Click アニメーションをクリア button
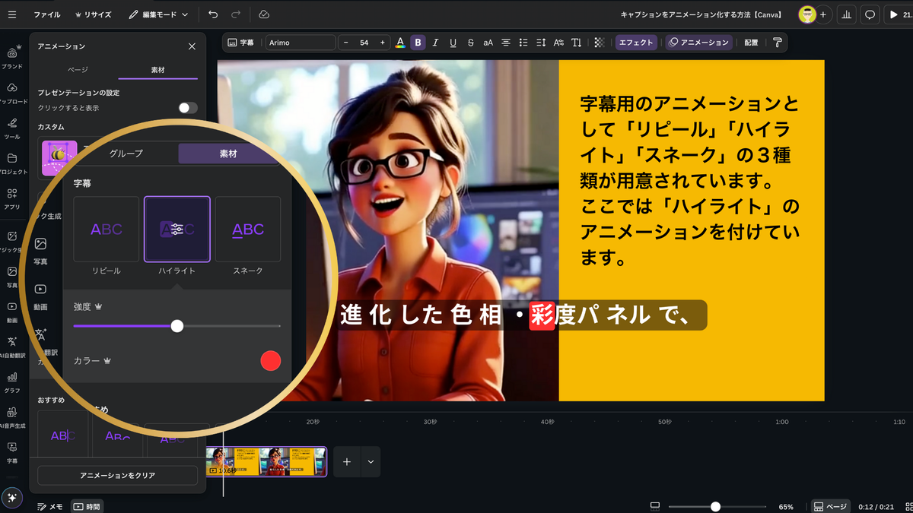Screen dimensions: 913x513 (x=117, y=475)
